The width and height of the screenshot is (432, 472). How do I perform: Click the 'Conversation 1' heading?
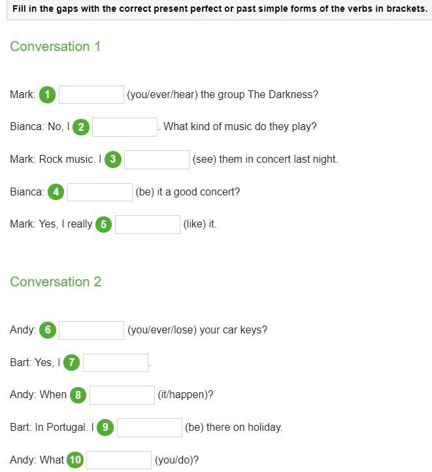56,46
